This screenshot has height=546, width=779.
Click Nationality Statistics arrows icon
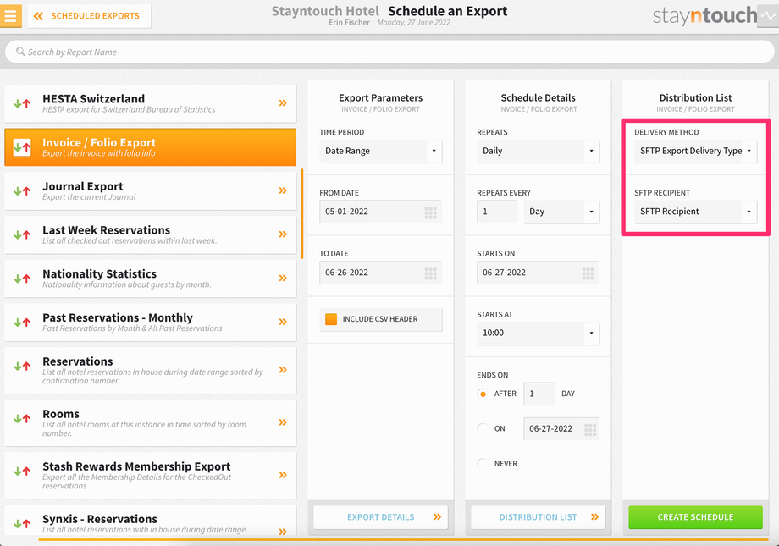click(x=22, y=279)
